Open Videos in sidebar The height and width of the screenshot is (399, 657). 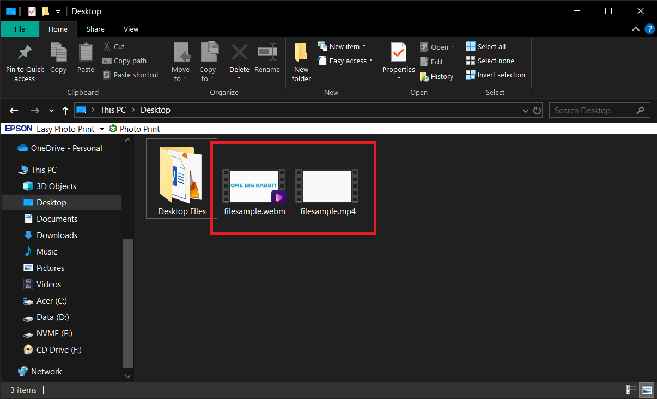coord(48,285)
